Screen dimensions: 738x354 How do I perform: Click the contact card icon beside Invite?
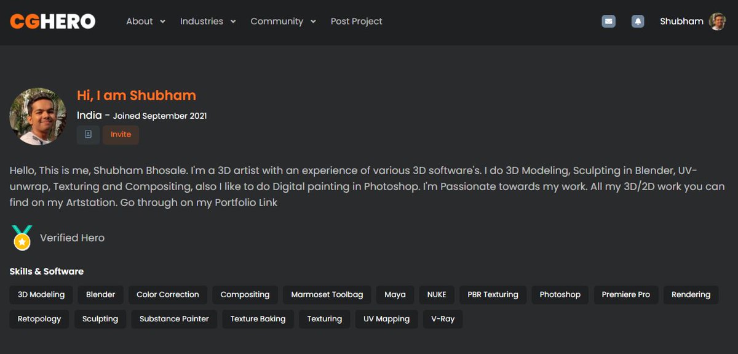(88, 134)
